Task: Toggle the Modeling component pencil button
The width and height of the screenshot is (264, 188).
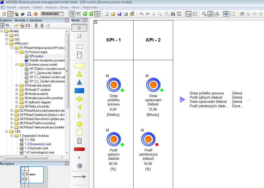Action: pyautogui.click(x=10, y=14)
